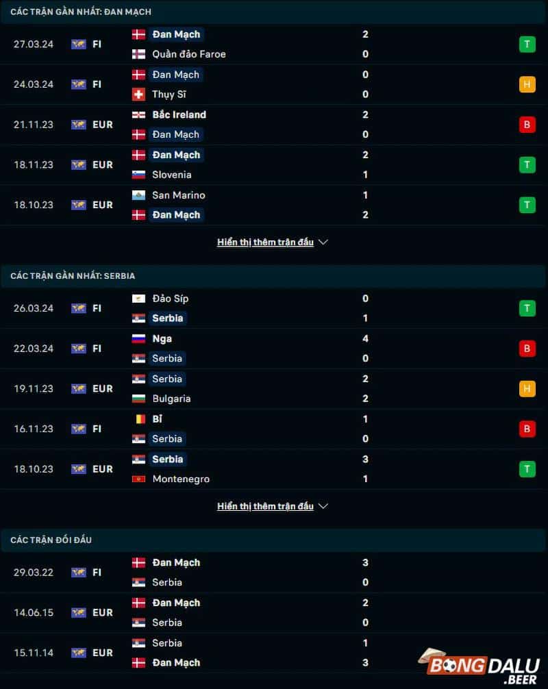Viewport: 548px width, 689px height.
Task: Select the 'Các trận đối đầu' section header
Action: click(x=51, y=540)
